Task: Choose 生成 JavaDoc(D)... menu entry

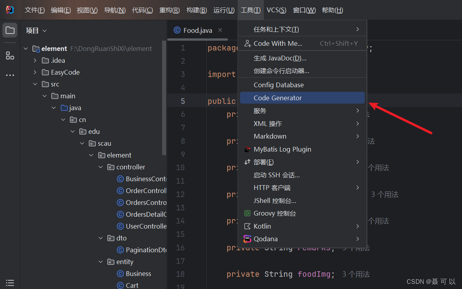Action: 302,58
